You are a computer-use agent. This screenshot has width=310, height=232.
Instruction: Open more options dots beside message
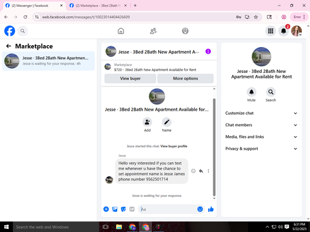208,171
